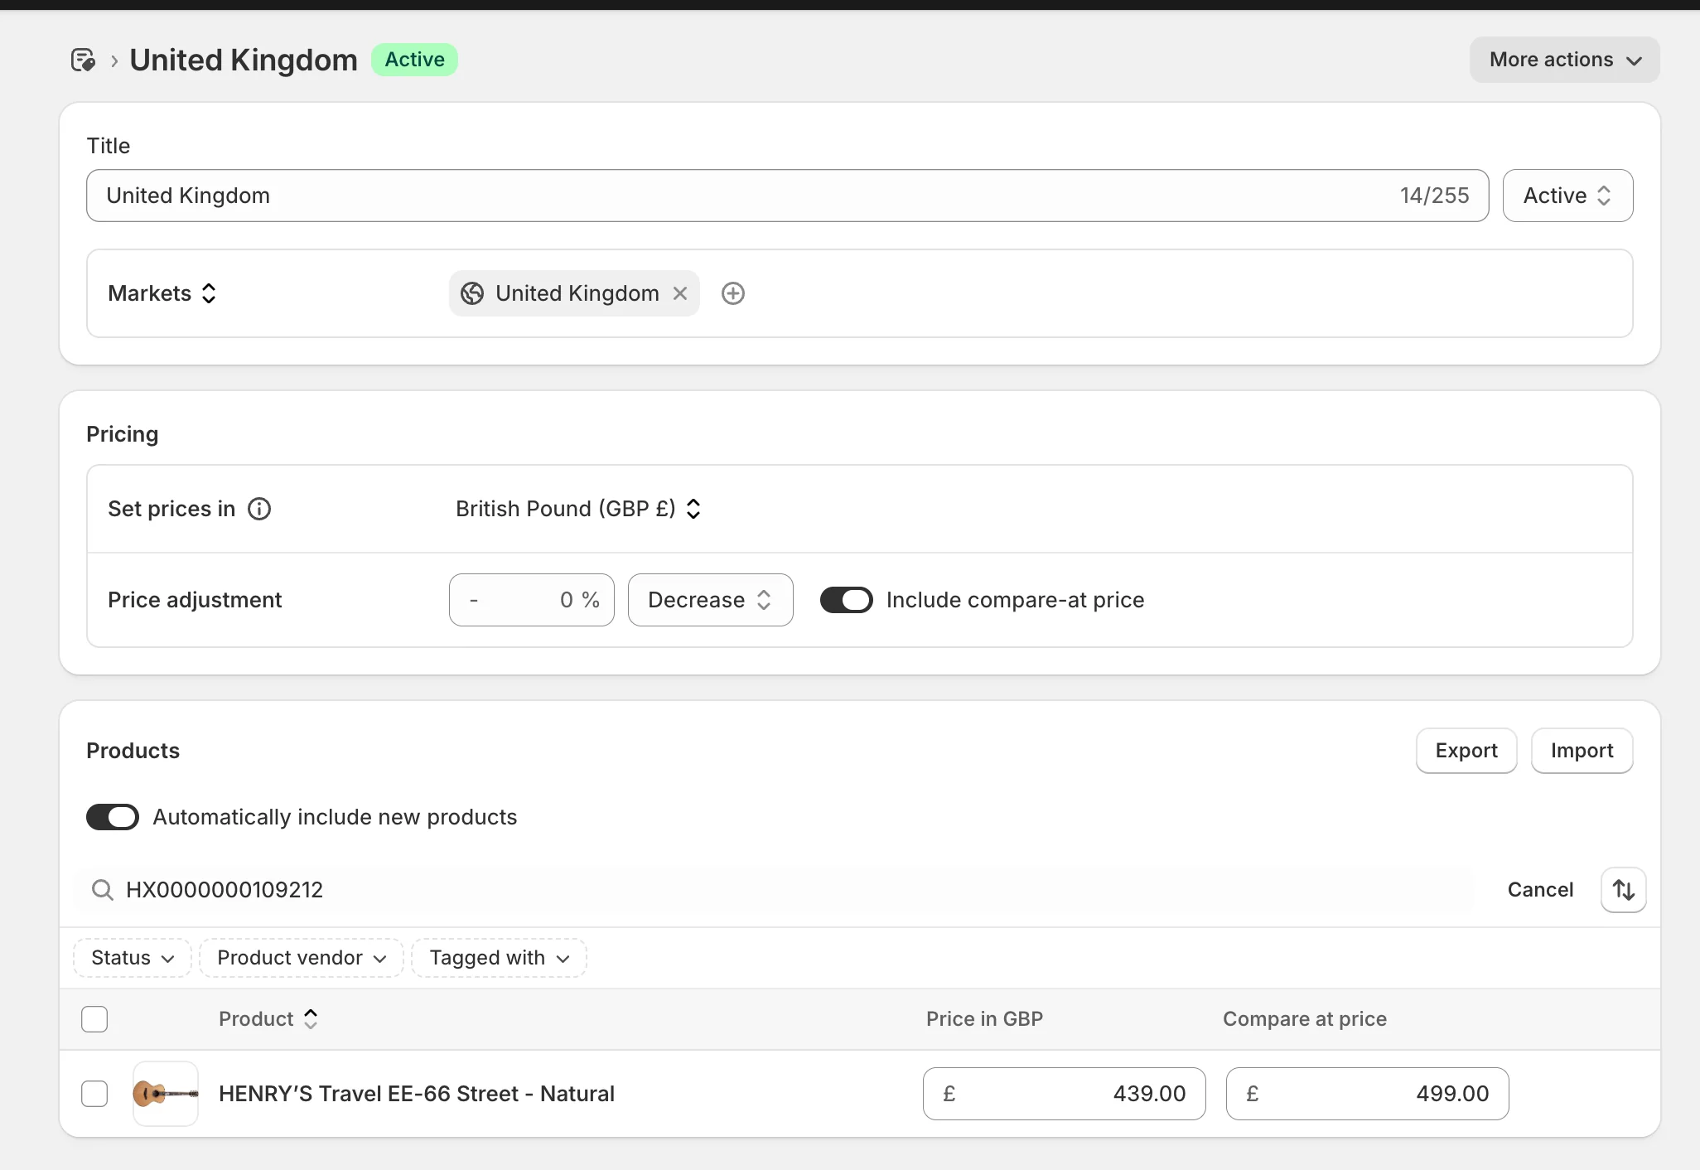Viewport: 1700px width, 1170px height.
Task: Click the Price in GBP input field
Action: click(1064, 1094)
